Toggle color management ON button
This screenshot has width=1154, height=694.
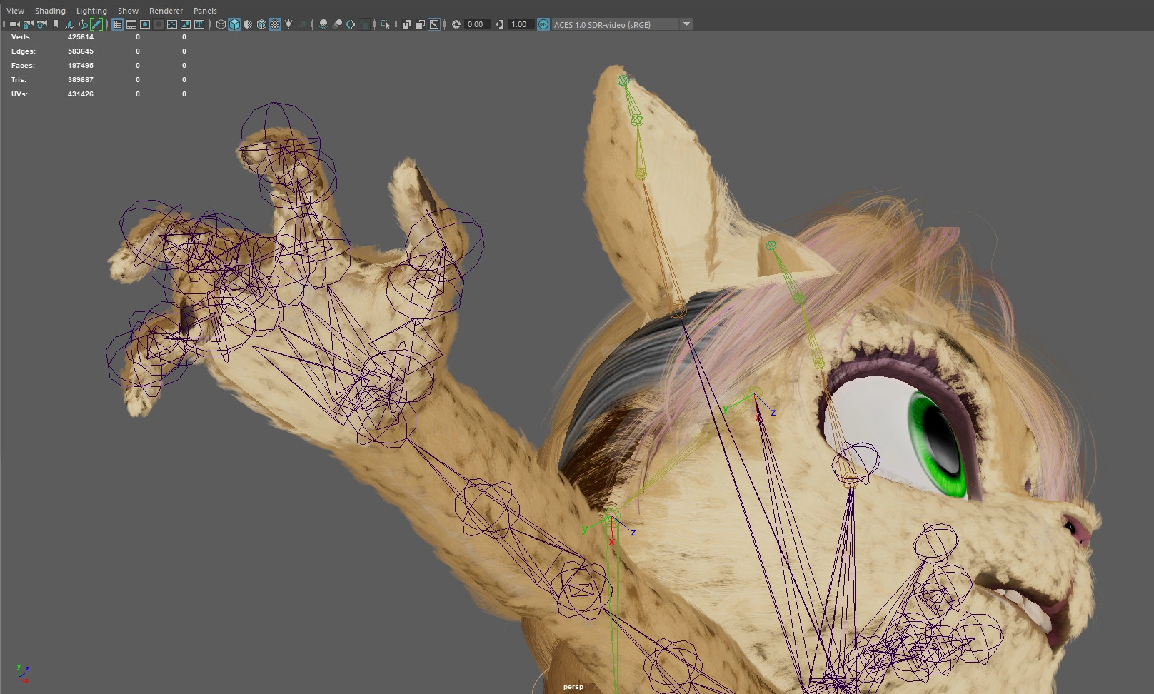pos(543,24)
